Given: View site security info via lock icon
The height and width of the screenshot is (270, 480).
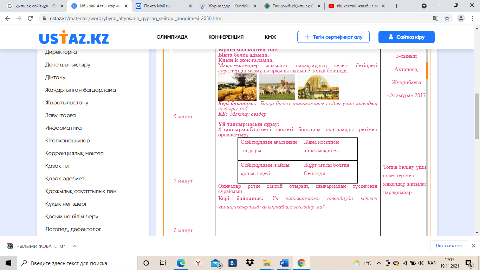Looking at the screenshot, I should pyautogui.click(x=44, y=18).
